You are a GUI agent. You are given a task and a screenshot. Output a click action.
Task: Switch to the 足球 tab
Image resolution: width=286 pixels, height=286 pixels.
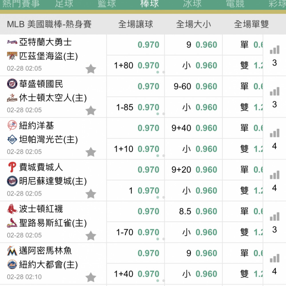(x=64, y=4)
